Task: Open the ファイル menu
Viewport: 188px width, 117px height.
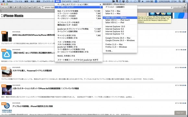Action: 18,1
